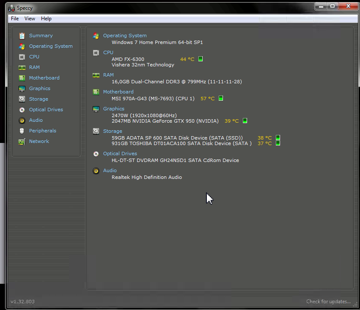360x310 pixels.
Task: Click the Speccy app icon in title bar
Action: [11, 8]
